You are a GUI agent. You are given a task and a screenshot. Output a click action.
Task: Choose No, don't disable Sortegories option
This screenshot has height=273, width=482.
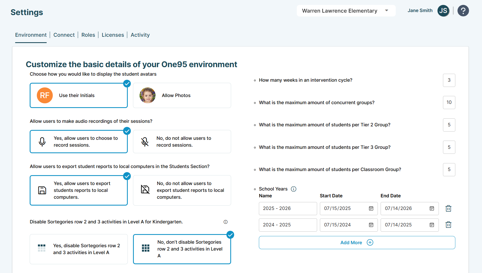(x=182, y=249)
